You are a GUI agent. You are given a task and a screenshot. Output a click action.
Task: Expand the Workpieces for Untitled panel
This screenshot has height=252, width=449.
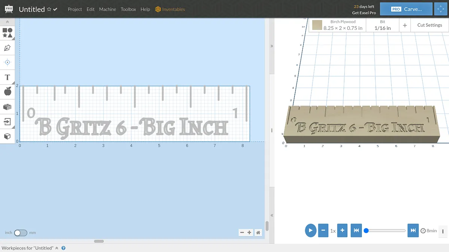coord(57,248)
